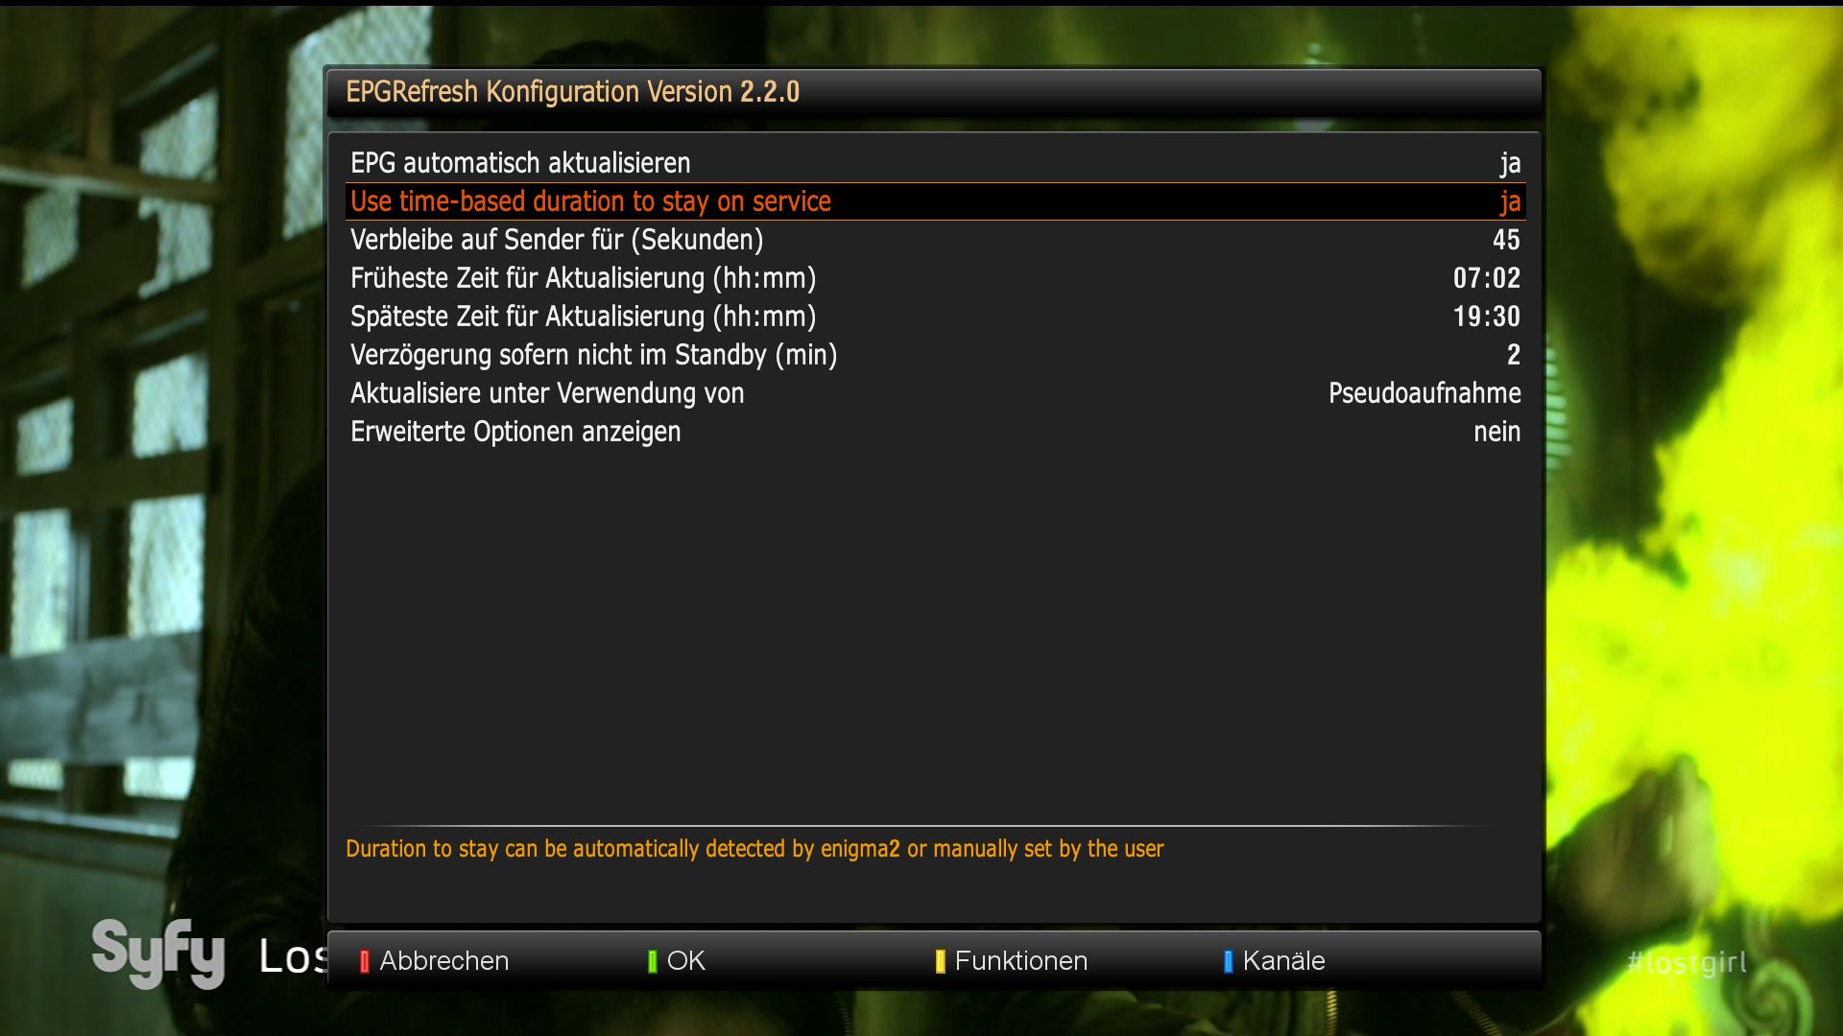
Task: Click the yellow Funktionen color indicator
Action: coord(941,961)
